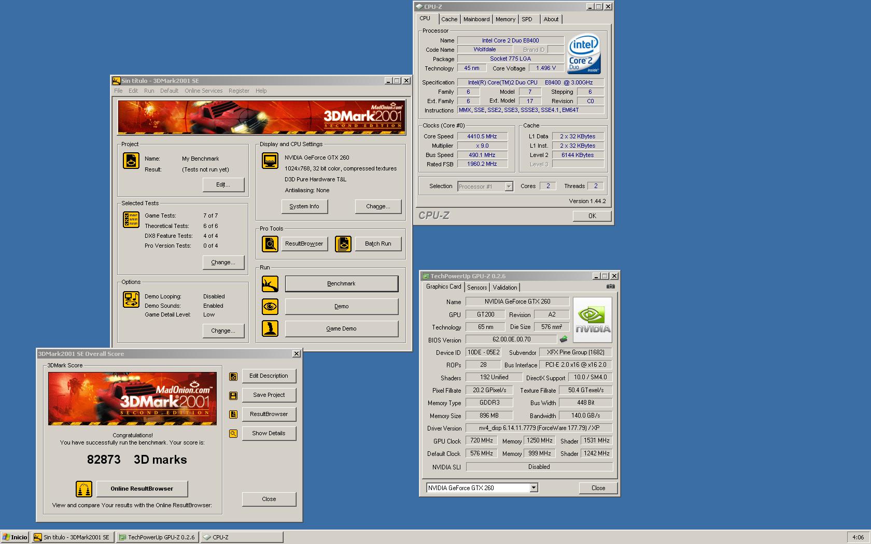
Task: Switch to the Memory tab in CPU-Z
Action: 505,19
